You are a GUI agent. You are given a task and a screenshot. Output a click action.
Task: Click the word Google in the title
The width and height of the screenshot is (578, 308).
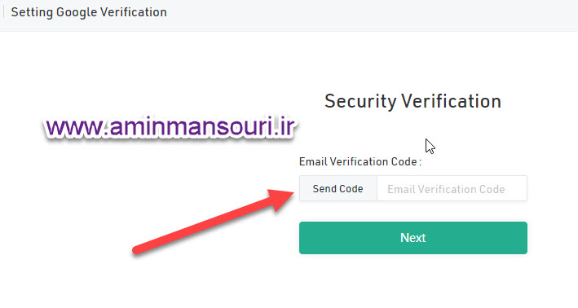77,12
